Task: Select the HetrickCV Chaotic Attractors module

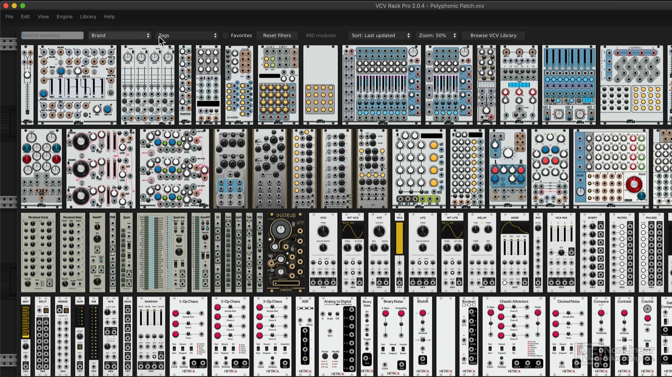Action: (x=513, y=336)
